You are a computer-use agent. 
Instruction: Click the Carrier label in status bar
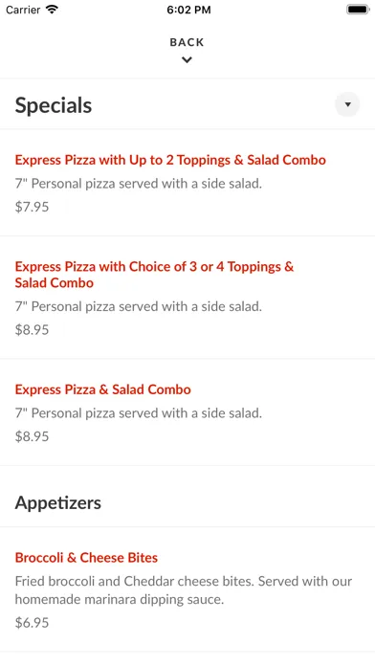(24, 10)
